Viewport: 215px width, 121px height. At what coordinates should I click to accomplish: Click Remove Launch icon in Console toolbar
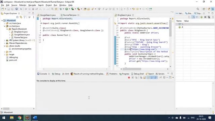(133, 78)
